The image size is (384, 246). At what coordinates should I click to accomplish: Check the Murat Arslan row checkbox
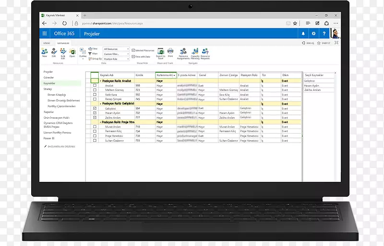(95, 127)
